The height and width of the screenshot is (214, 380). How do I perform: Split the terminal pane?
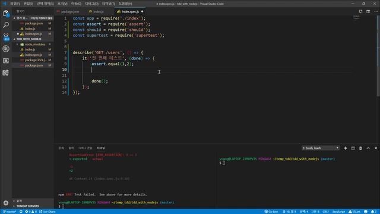click(353, 148)
